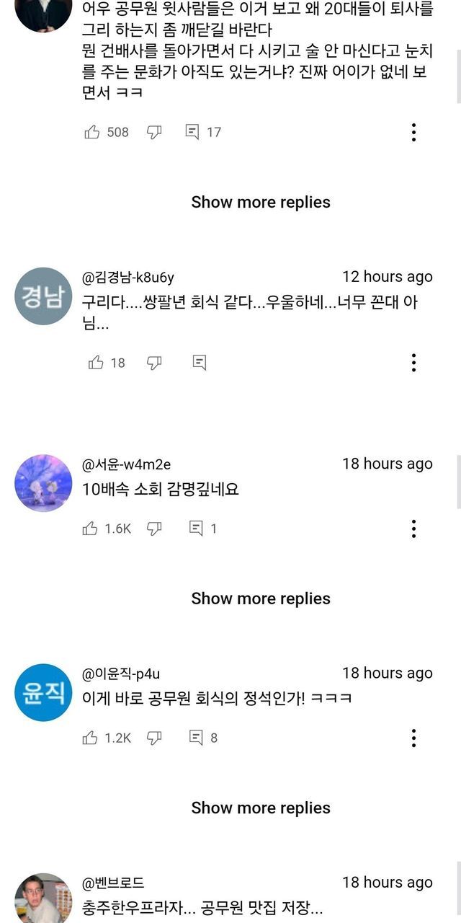This screenshot has width=461, height=923.
Task: Open the 17 replies on top comment
Action: point(202,132)
